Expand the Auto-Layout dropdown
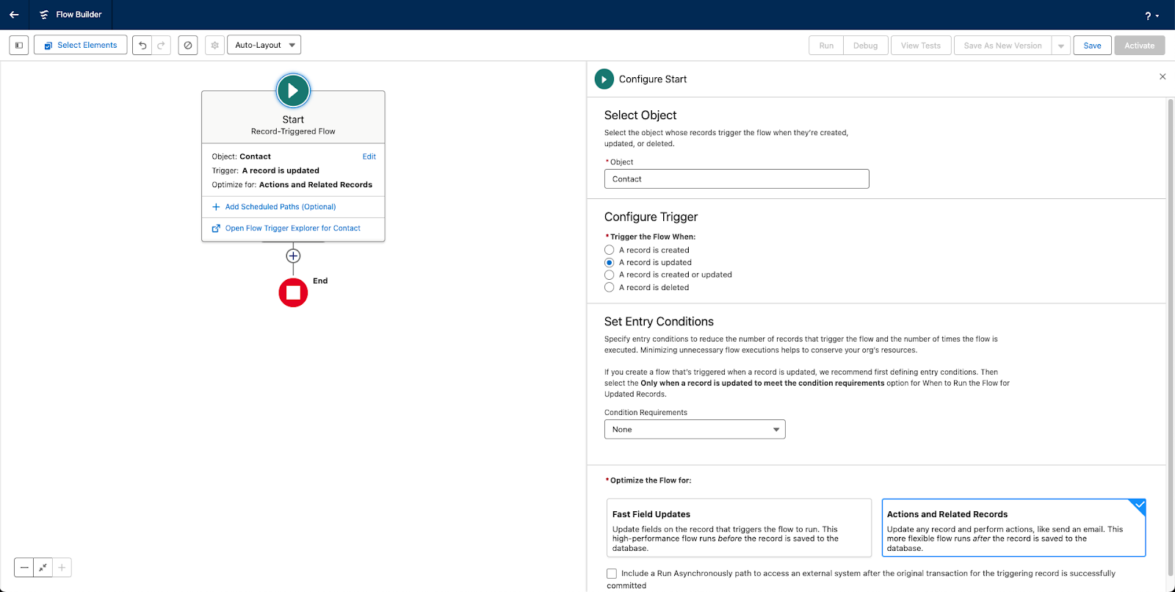The image size is (1175, 592). [x=264, y=45]
